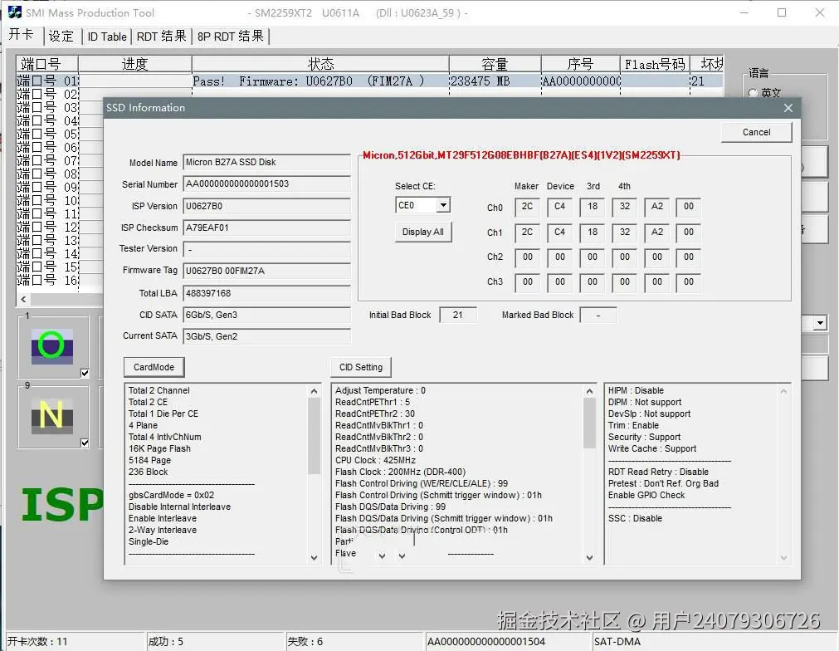Click the SMI Mass Production Tool app icon
839x651 pixels.
tap(14, 12)
